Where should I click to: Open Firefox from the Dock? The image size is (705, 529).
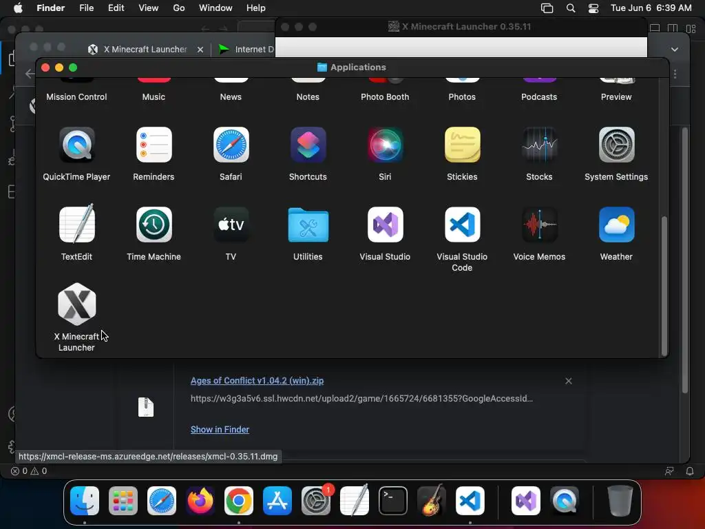click(200, 501)
